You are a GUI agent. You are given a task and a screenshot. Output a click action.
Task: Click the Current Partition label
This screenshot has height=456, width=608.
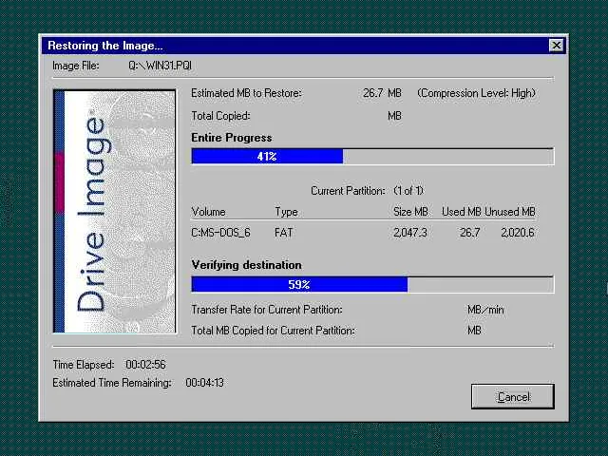pos(348,191)
